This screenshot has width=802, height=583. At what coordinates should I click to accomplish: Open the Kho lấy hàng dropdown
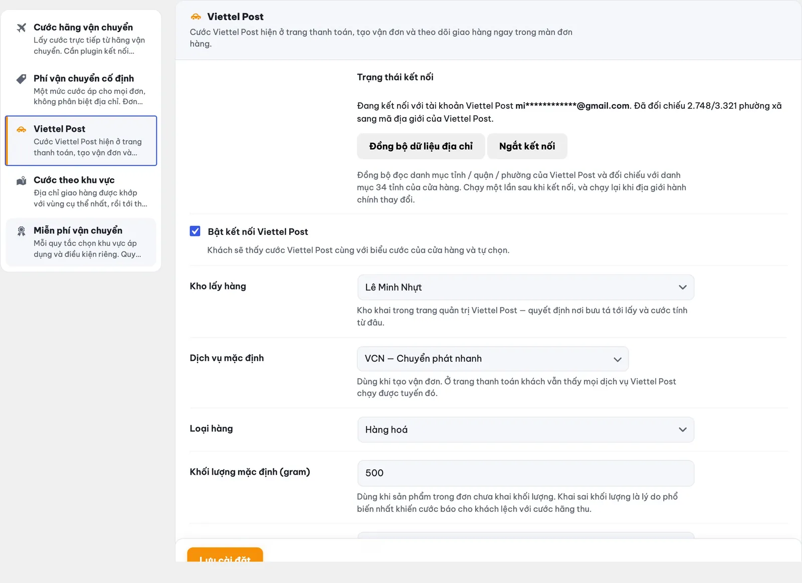[x=525, y=287]
